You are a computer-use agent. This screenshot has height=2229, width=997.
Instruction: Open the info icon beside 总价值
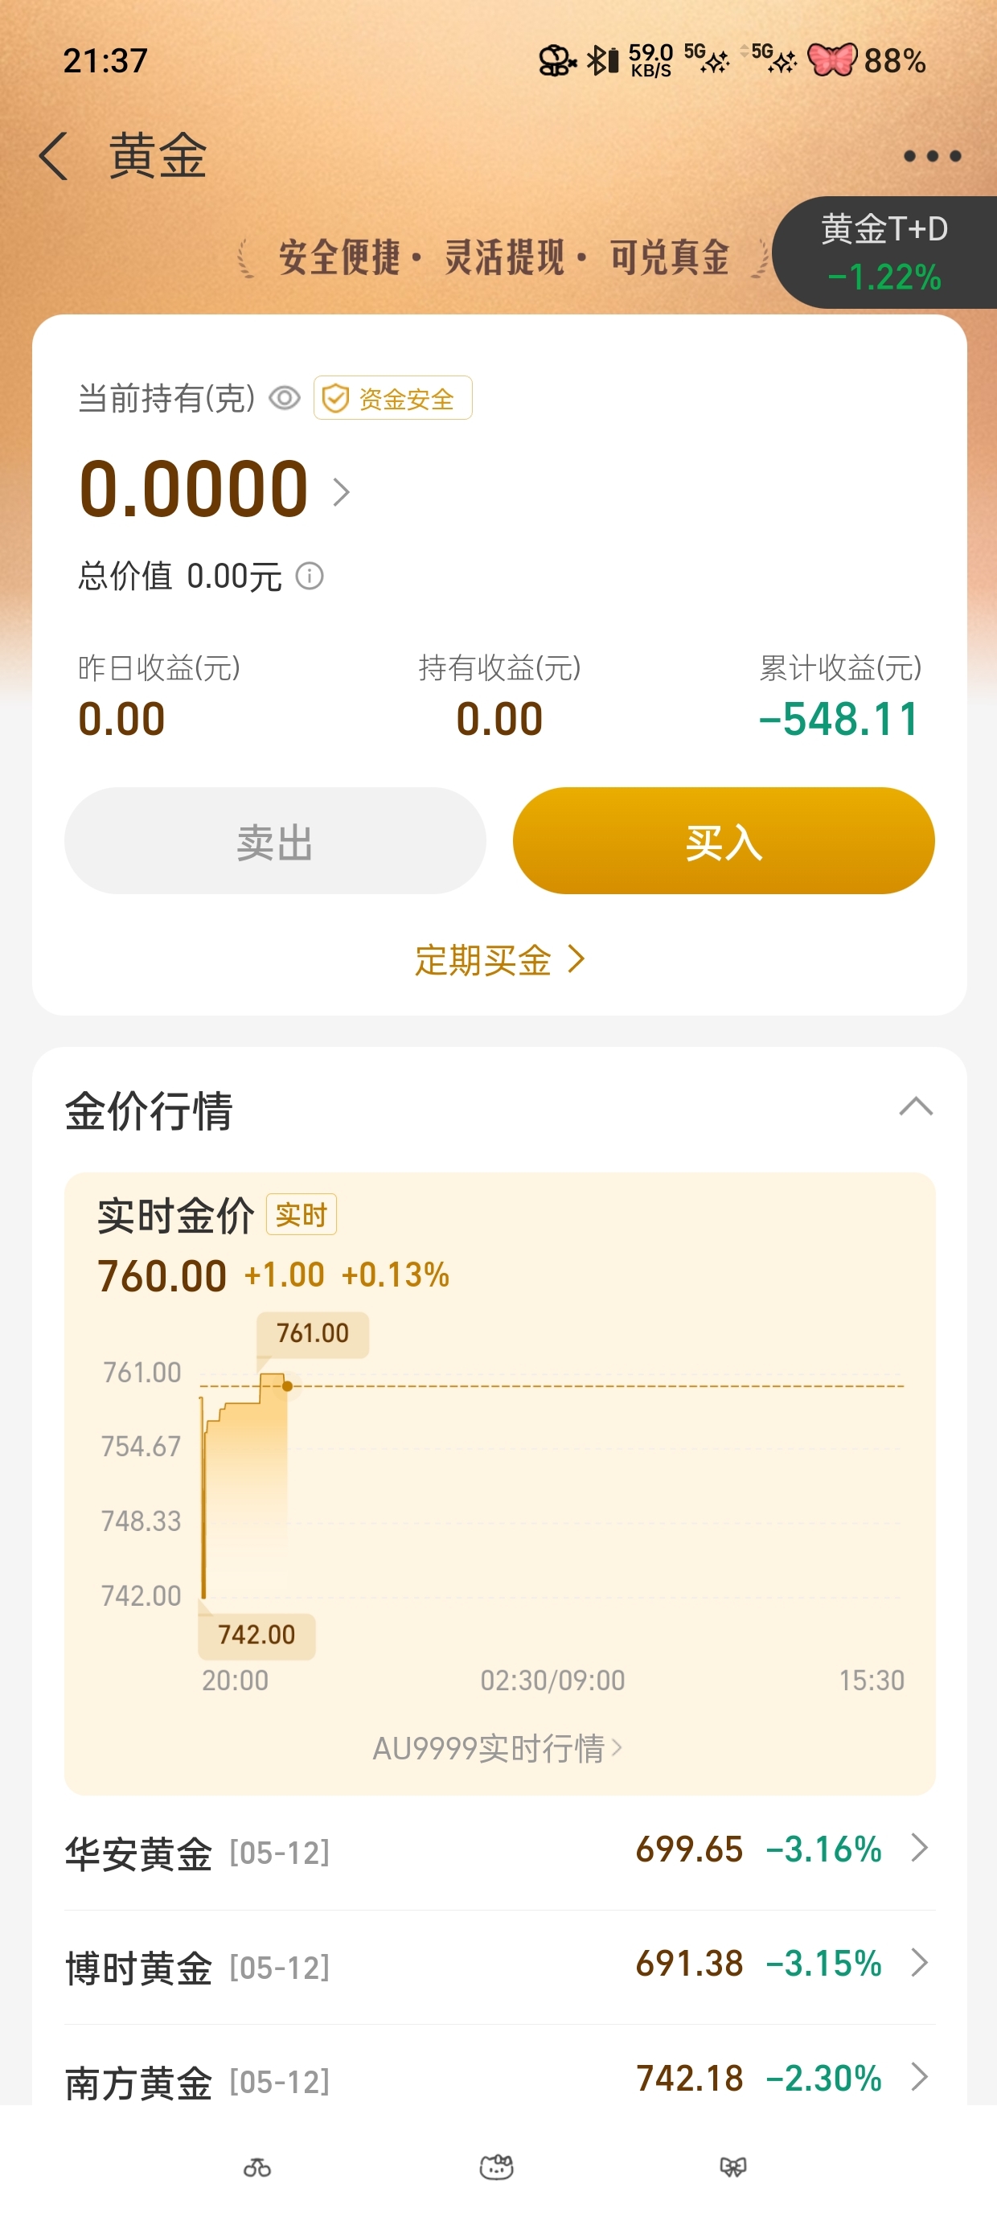tap(310, 576)
